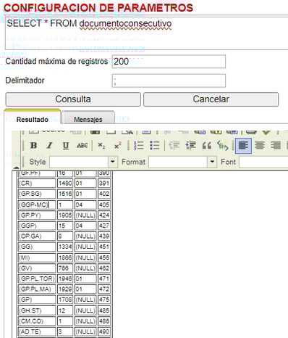The image size is (288, 338).
Task: Focus the Cantidad máxima de registros field
Action: (x=169, y=62)
